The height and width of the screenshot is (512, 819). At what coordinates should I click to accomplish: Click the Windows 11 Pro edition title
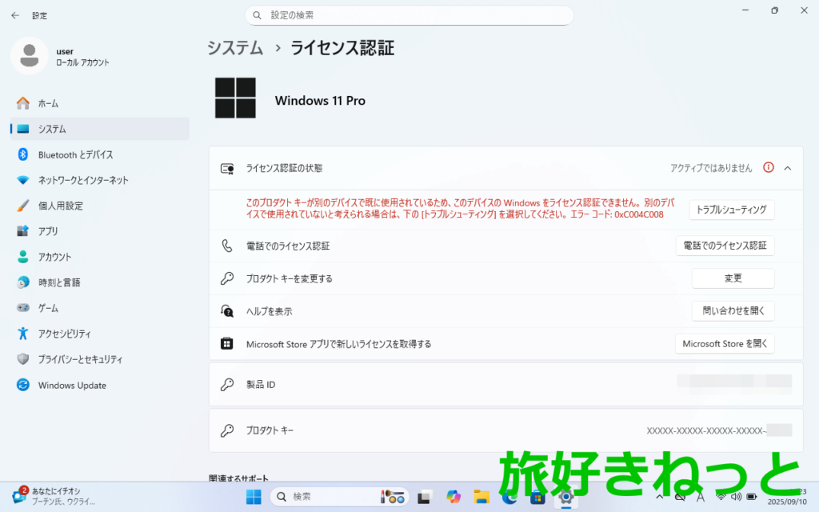[x=320, y=101]
